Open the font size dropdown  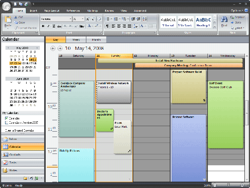(82, 19)
